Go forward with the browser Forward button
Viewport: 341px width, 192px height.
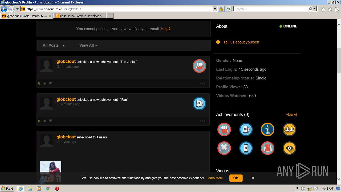(x=11, y=9)
